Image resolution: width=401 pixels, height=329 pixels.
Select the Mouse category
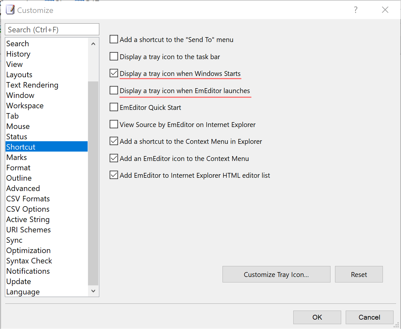(47, 126)
